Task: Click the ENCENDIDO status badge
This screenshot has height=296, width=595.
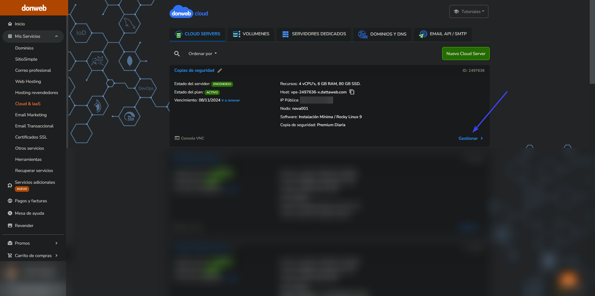Action: 222,84
